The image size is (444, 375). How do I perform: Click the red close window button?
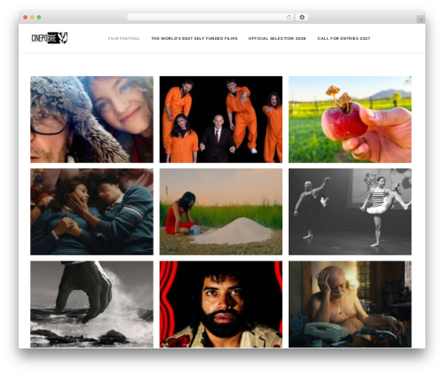(26, 17)
